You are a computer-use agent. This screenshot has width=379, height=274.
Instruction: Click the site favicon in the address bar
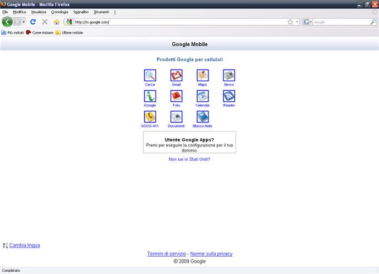click(x=69, y=22)
